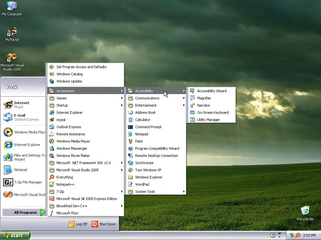Viewport: 321px width, 240px height.
Task: Open Windows Catalog
Action: click(x=86, y=74)
